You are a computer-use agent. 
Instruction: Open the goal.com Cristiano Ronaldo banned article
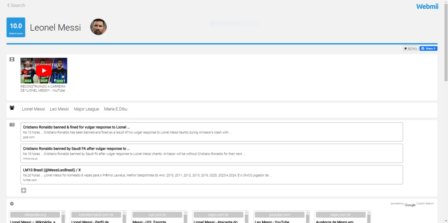point(77,127)
